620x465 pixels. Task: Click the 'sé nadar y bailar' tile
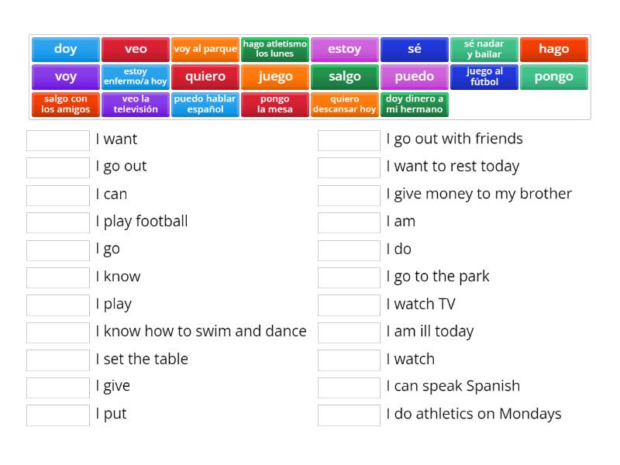click(484, 49)
